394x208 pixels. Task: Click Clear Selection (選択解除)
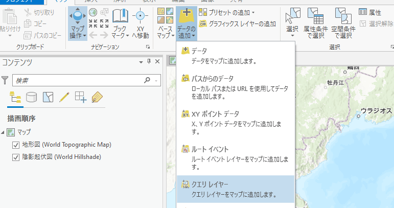coord(377,24)
